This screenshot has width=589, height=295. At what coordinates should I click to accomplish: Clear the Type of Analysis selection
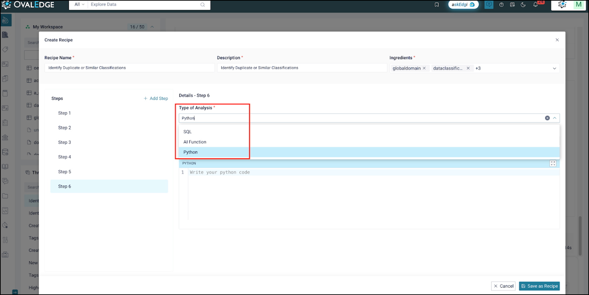[547, 118]
